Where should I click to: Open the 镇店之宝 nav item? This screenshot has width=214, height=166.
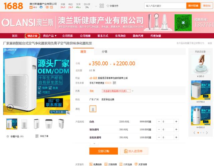click(32, 36)
